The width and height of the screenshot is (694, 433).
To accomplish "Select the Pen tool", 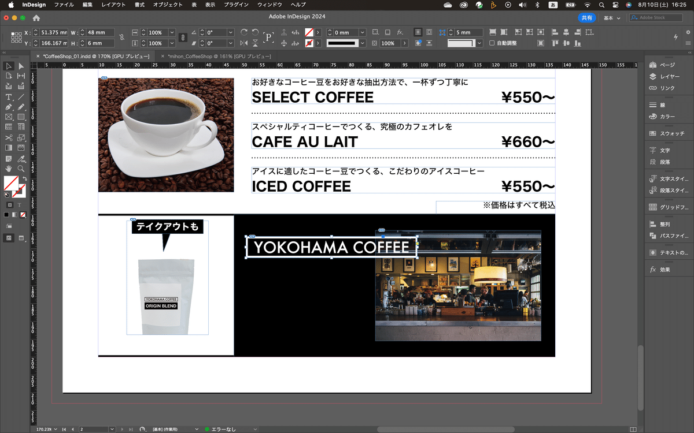I will tap(9, 107).
